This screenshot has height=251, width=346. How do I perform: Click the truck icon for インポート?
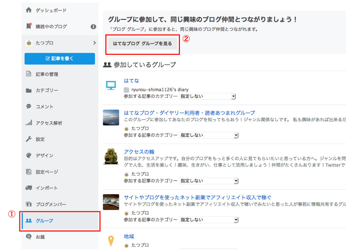[29, 188]
